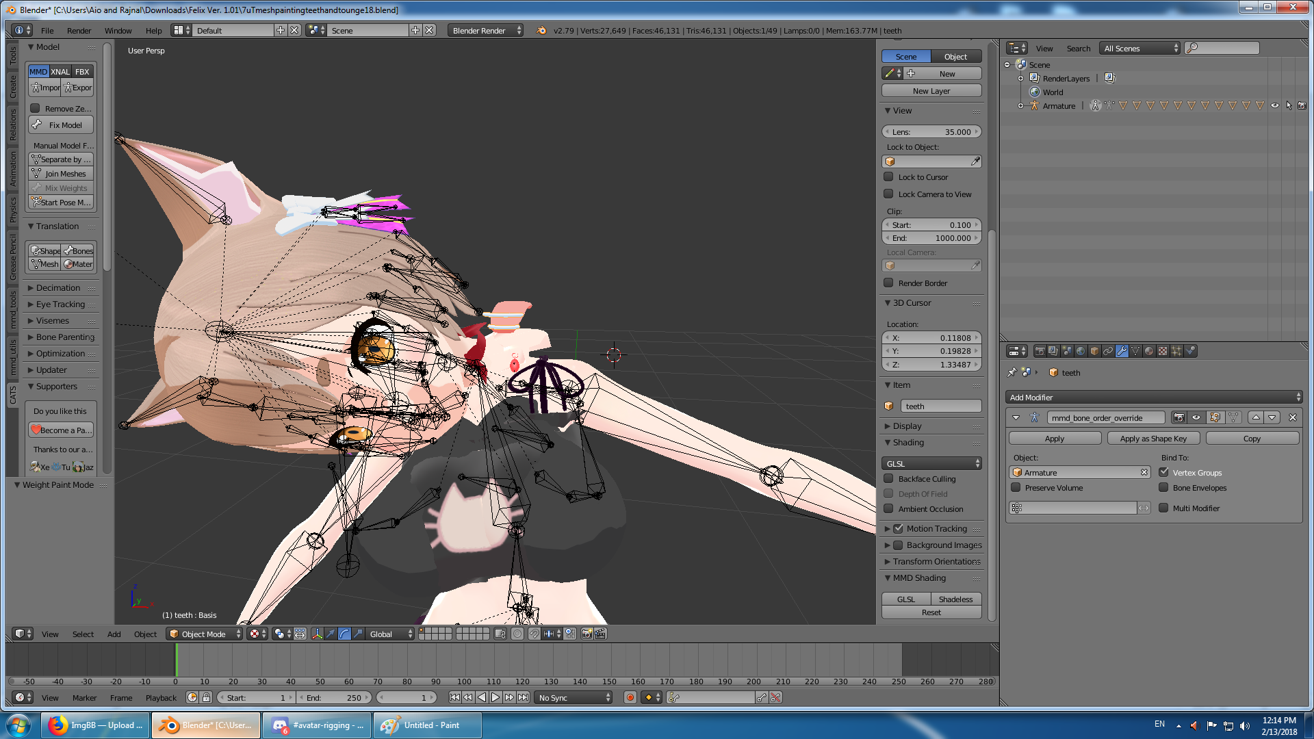
Task: Toggle automatic keyframe record button
Action: [x=630, y=697]
